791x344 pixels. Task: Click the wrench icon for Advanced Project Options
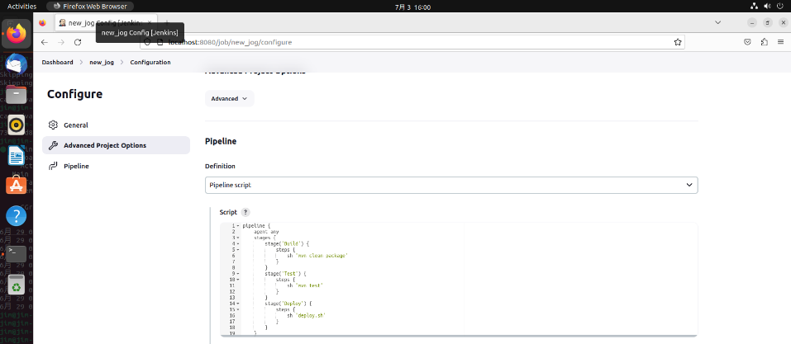click(53, 145)
